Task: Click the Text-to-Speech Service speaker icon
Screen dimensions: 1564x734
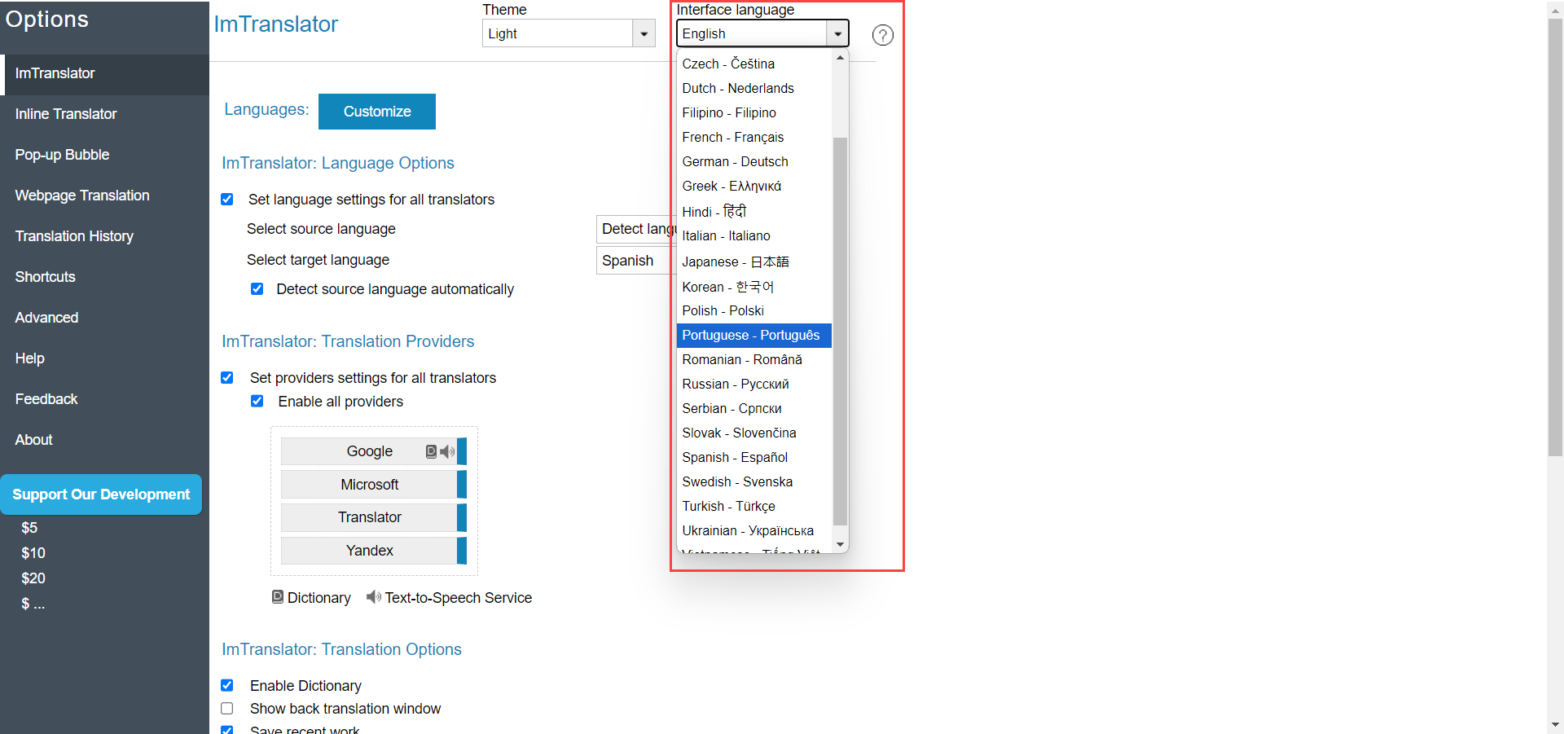Action: [x=374, y=597]
